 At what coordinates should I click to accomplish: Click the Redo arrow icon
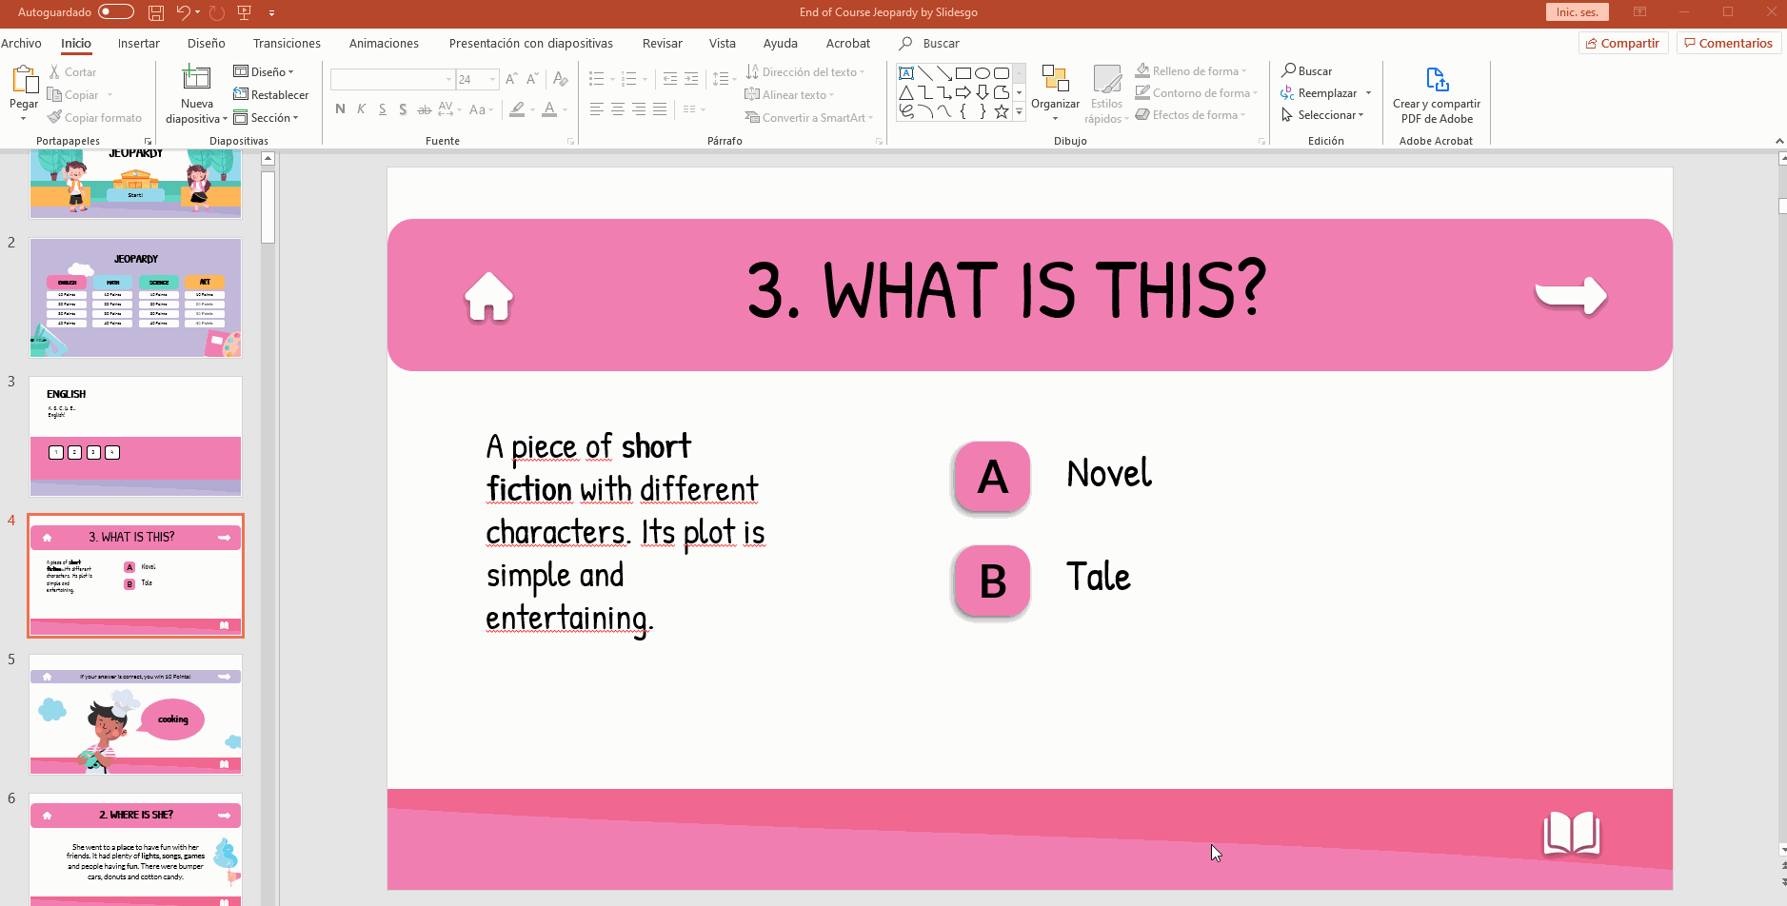[x=217, y=13]
